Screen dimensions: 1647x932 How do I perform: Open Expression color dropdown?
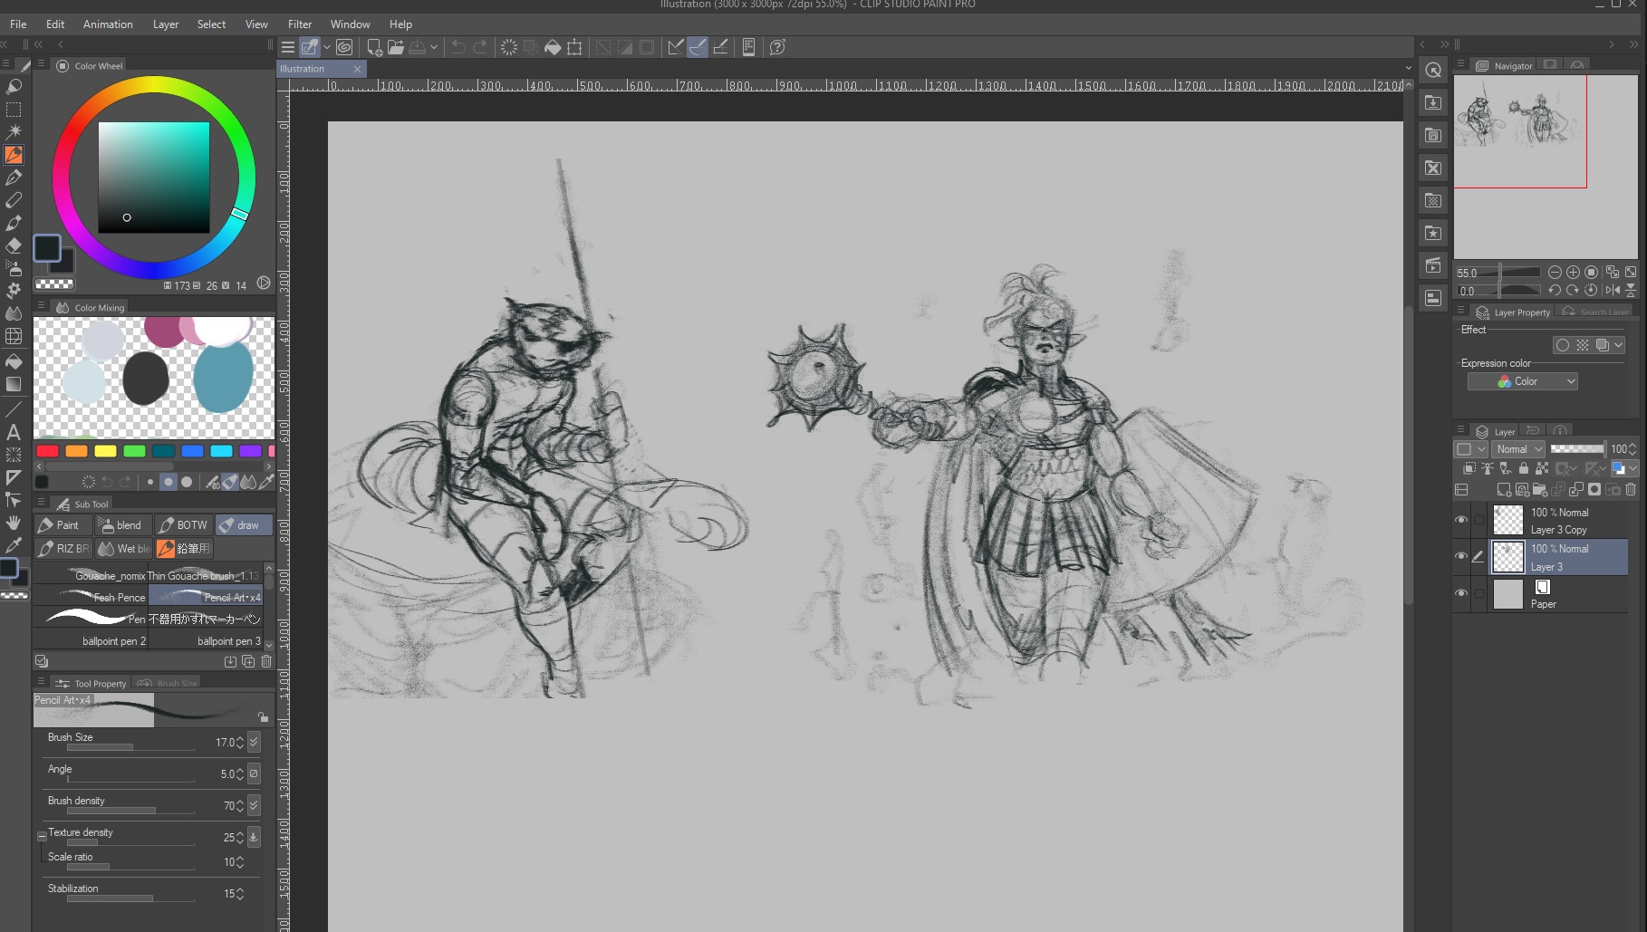pos(1523,381)
